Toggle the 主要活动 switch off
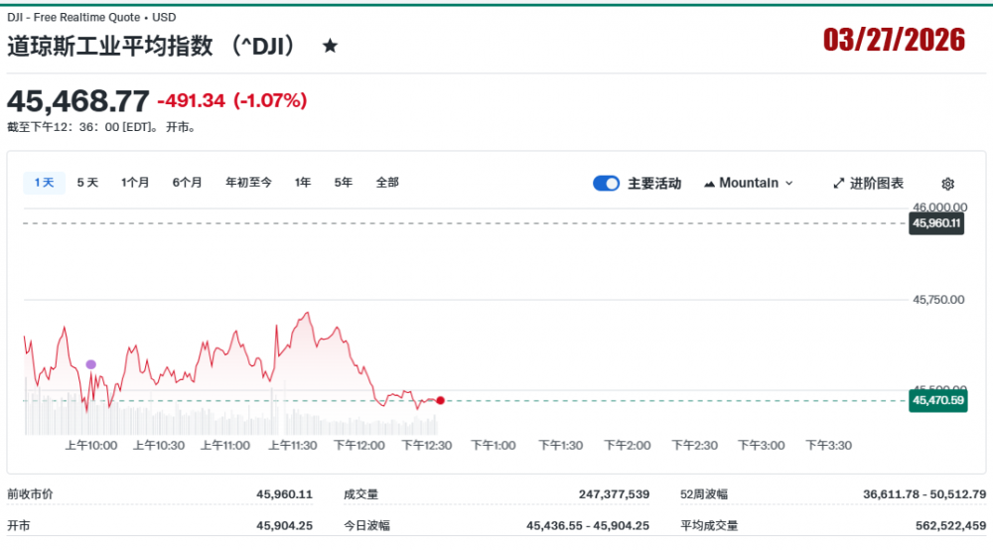 pos(606,184)
